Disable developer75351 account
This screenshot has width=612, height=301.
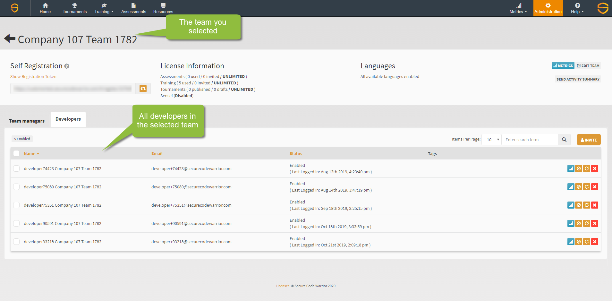[x=579, y=205]
